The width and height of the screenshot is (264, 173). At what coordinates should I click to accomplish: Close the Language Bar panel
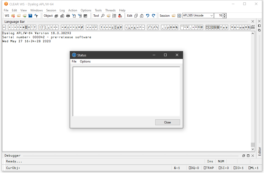tap(253, 21)
